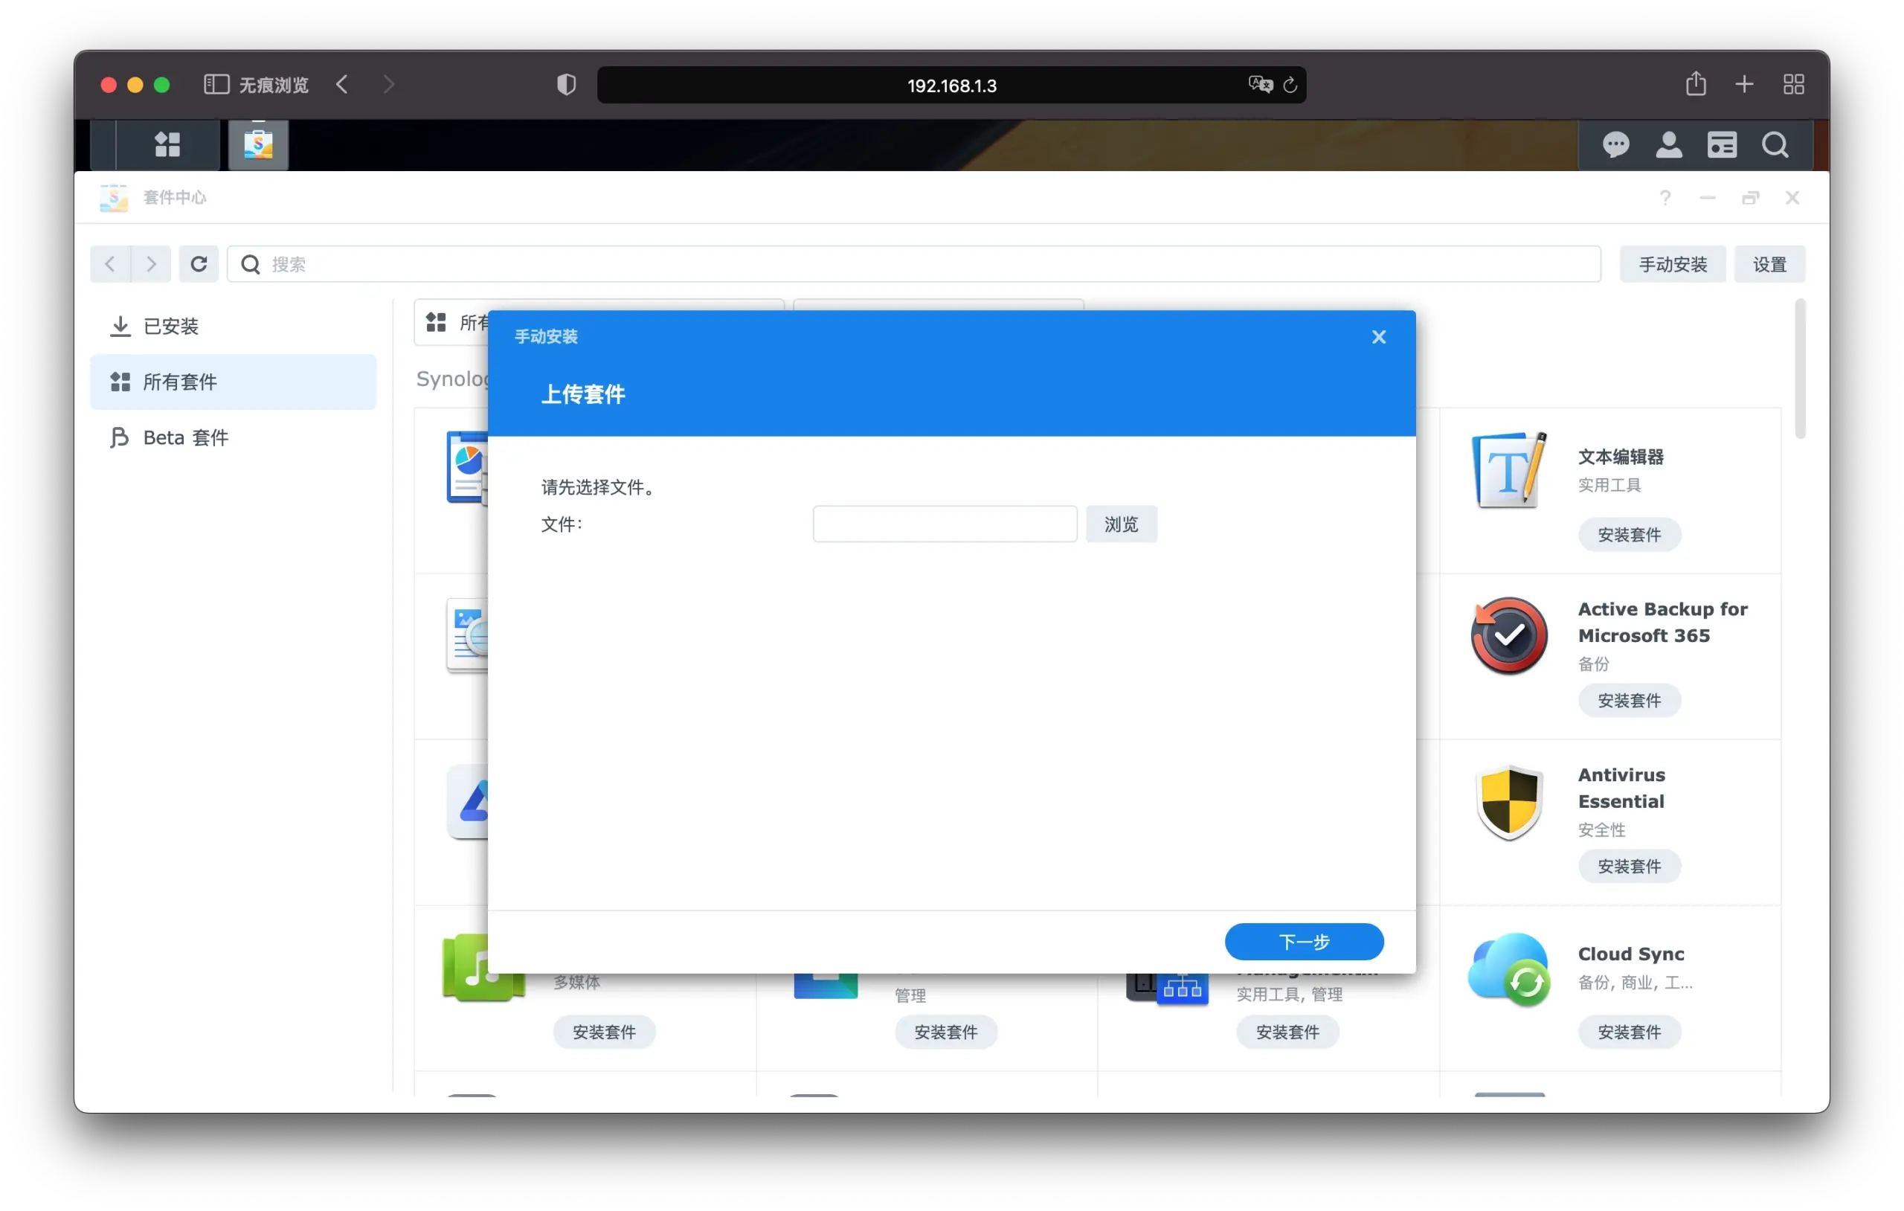
Task: Click Package Center vertical scrollbar
Action: [1801, 370]
